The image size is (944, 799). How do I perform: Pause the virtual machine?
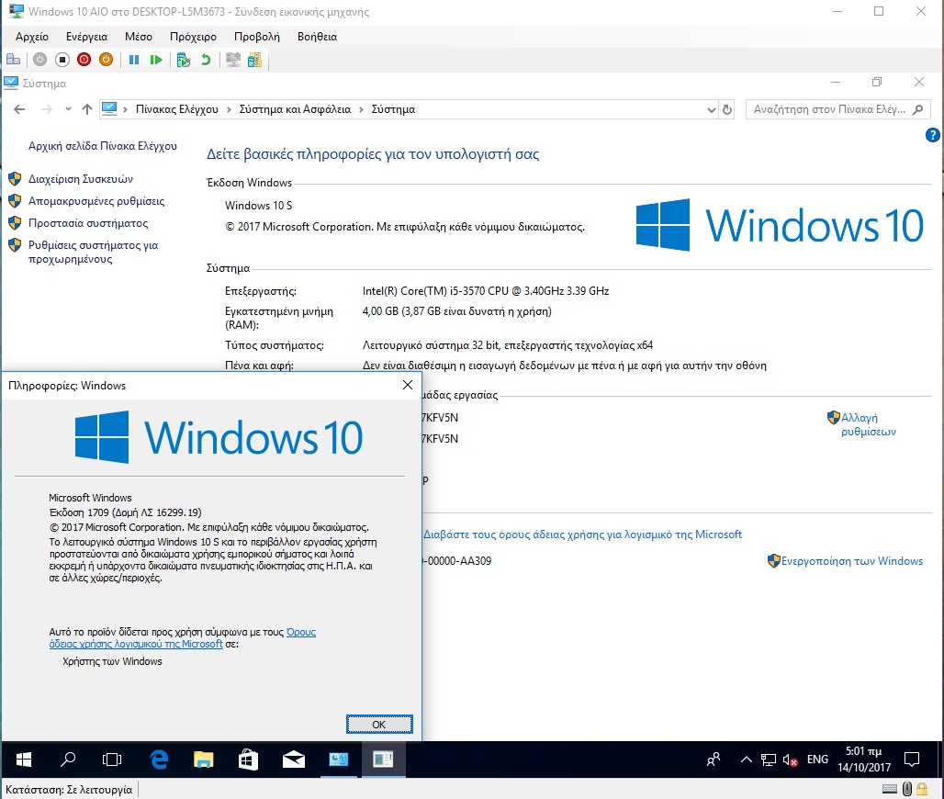[134, 60]
